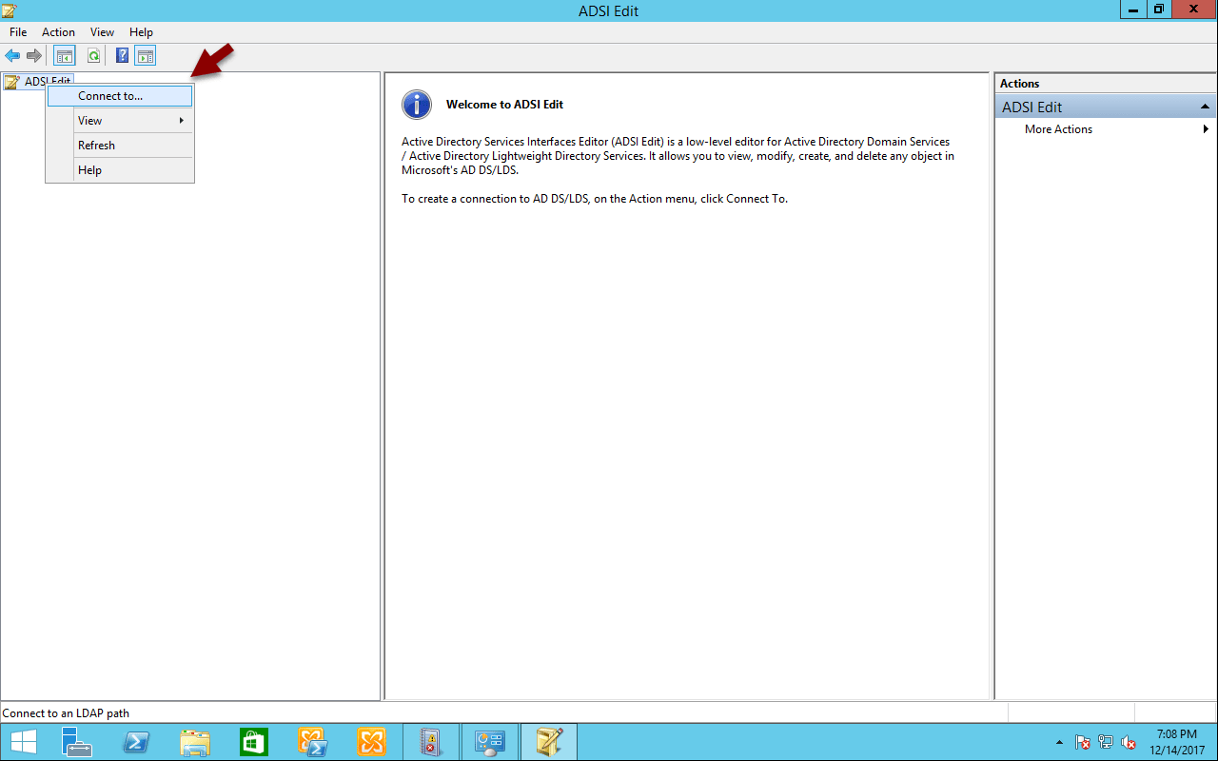The image size is (1218, 761).
Task: Open the orange Exchange Toolbox taskbar icon
Action: coord(372,742)
